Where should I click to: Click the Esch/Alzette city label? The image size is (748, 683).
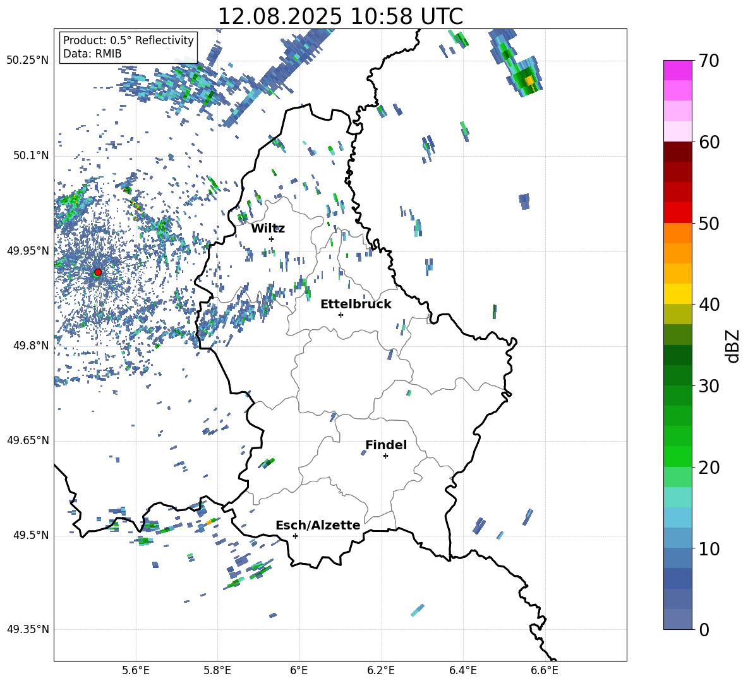click(x=318, y=525)
